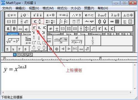Insert the ∈ symbol from the small bar
The height and width of the screenshot is (100, 138).
tap(26, 29)
